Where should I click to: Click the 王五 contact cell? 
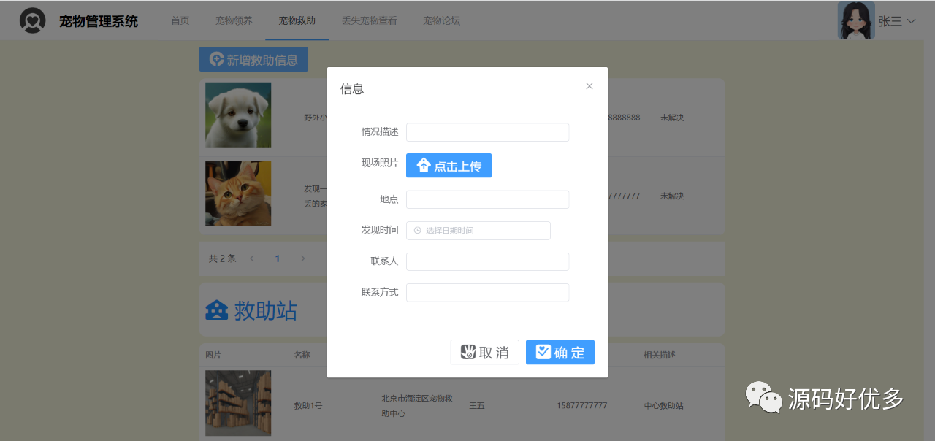(x=477, y=405)
